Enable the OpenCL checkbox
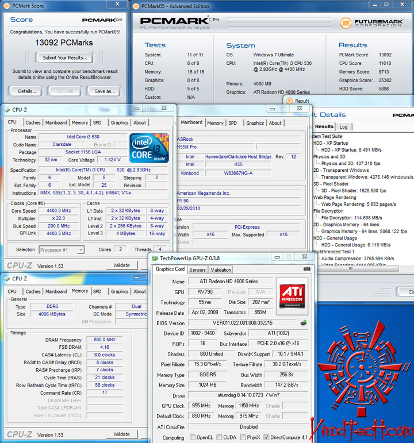 [193, 437]
